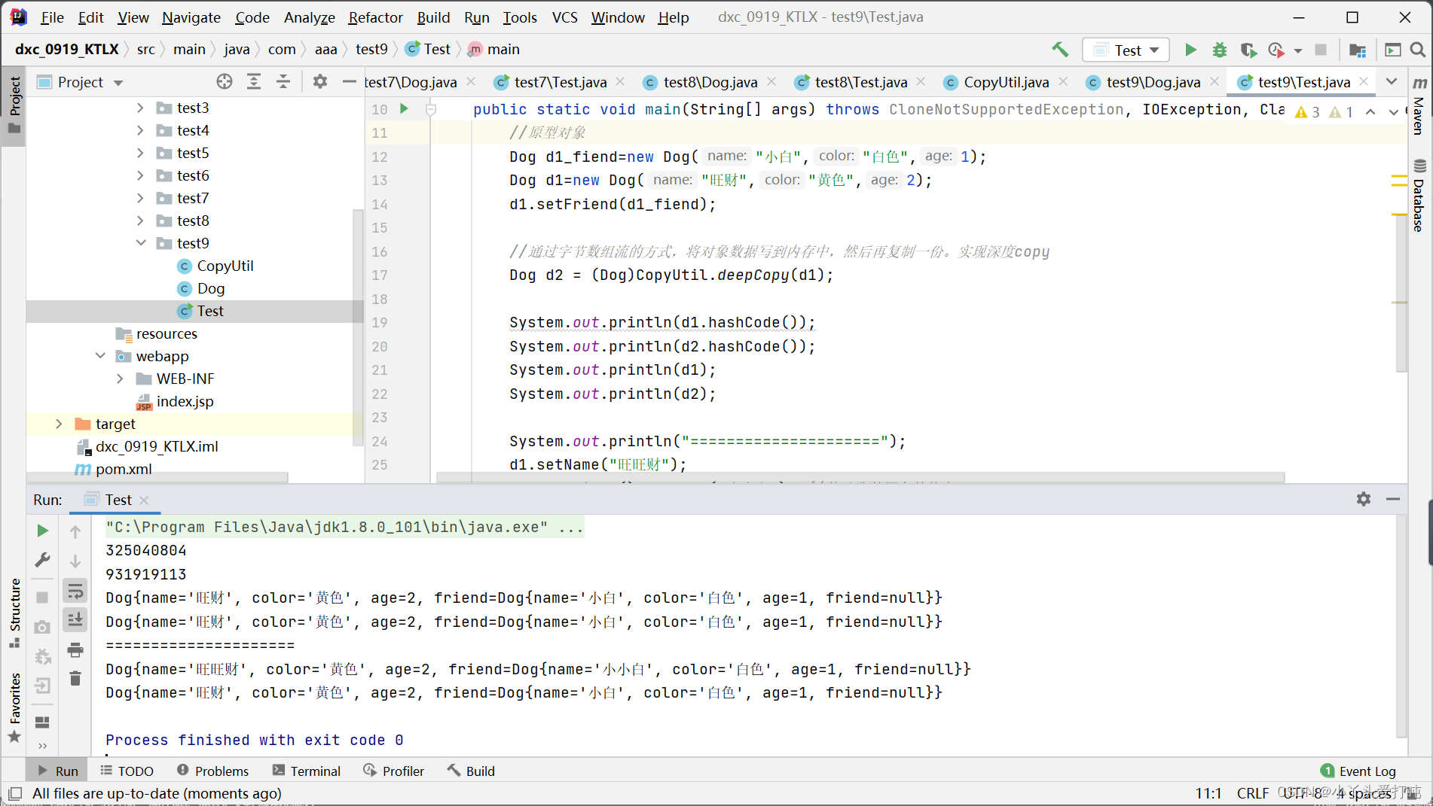
Task: Go to next highlighted error arrow
Action: click(x=1393, y=111)
